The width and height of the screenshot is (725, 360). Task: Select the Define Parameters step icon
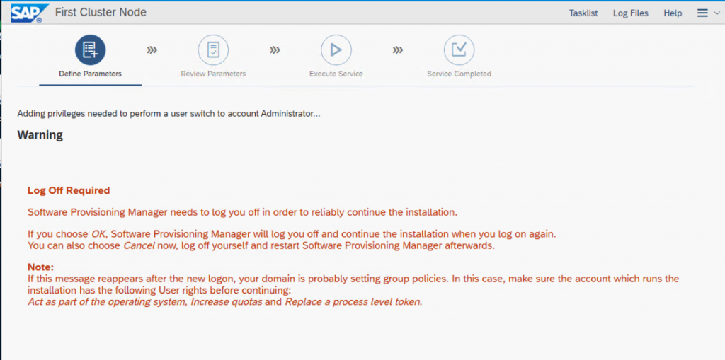[90, 50]
